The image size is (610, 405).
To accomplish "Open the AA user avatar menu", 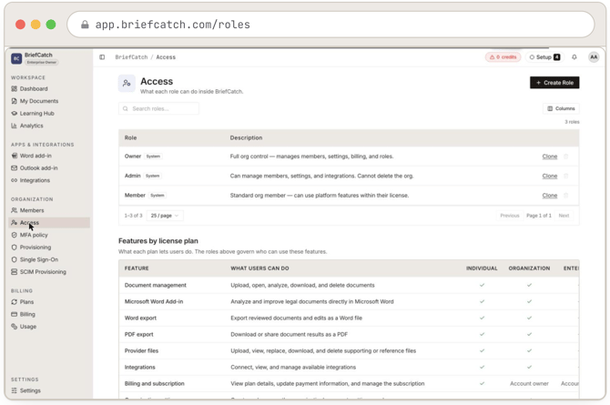I will tap(594, 57).
